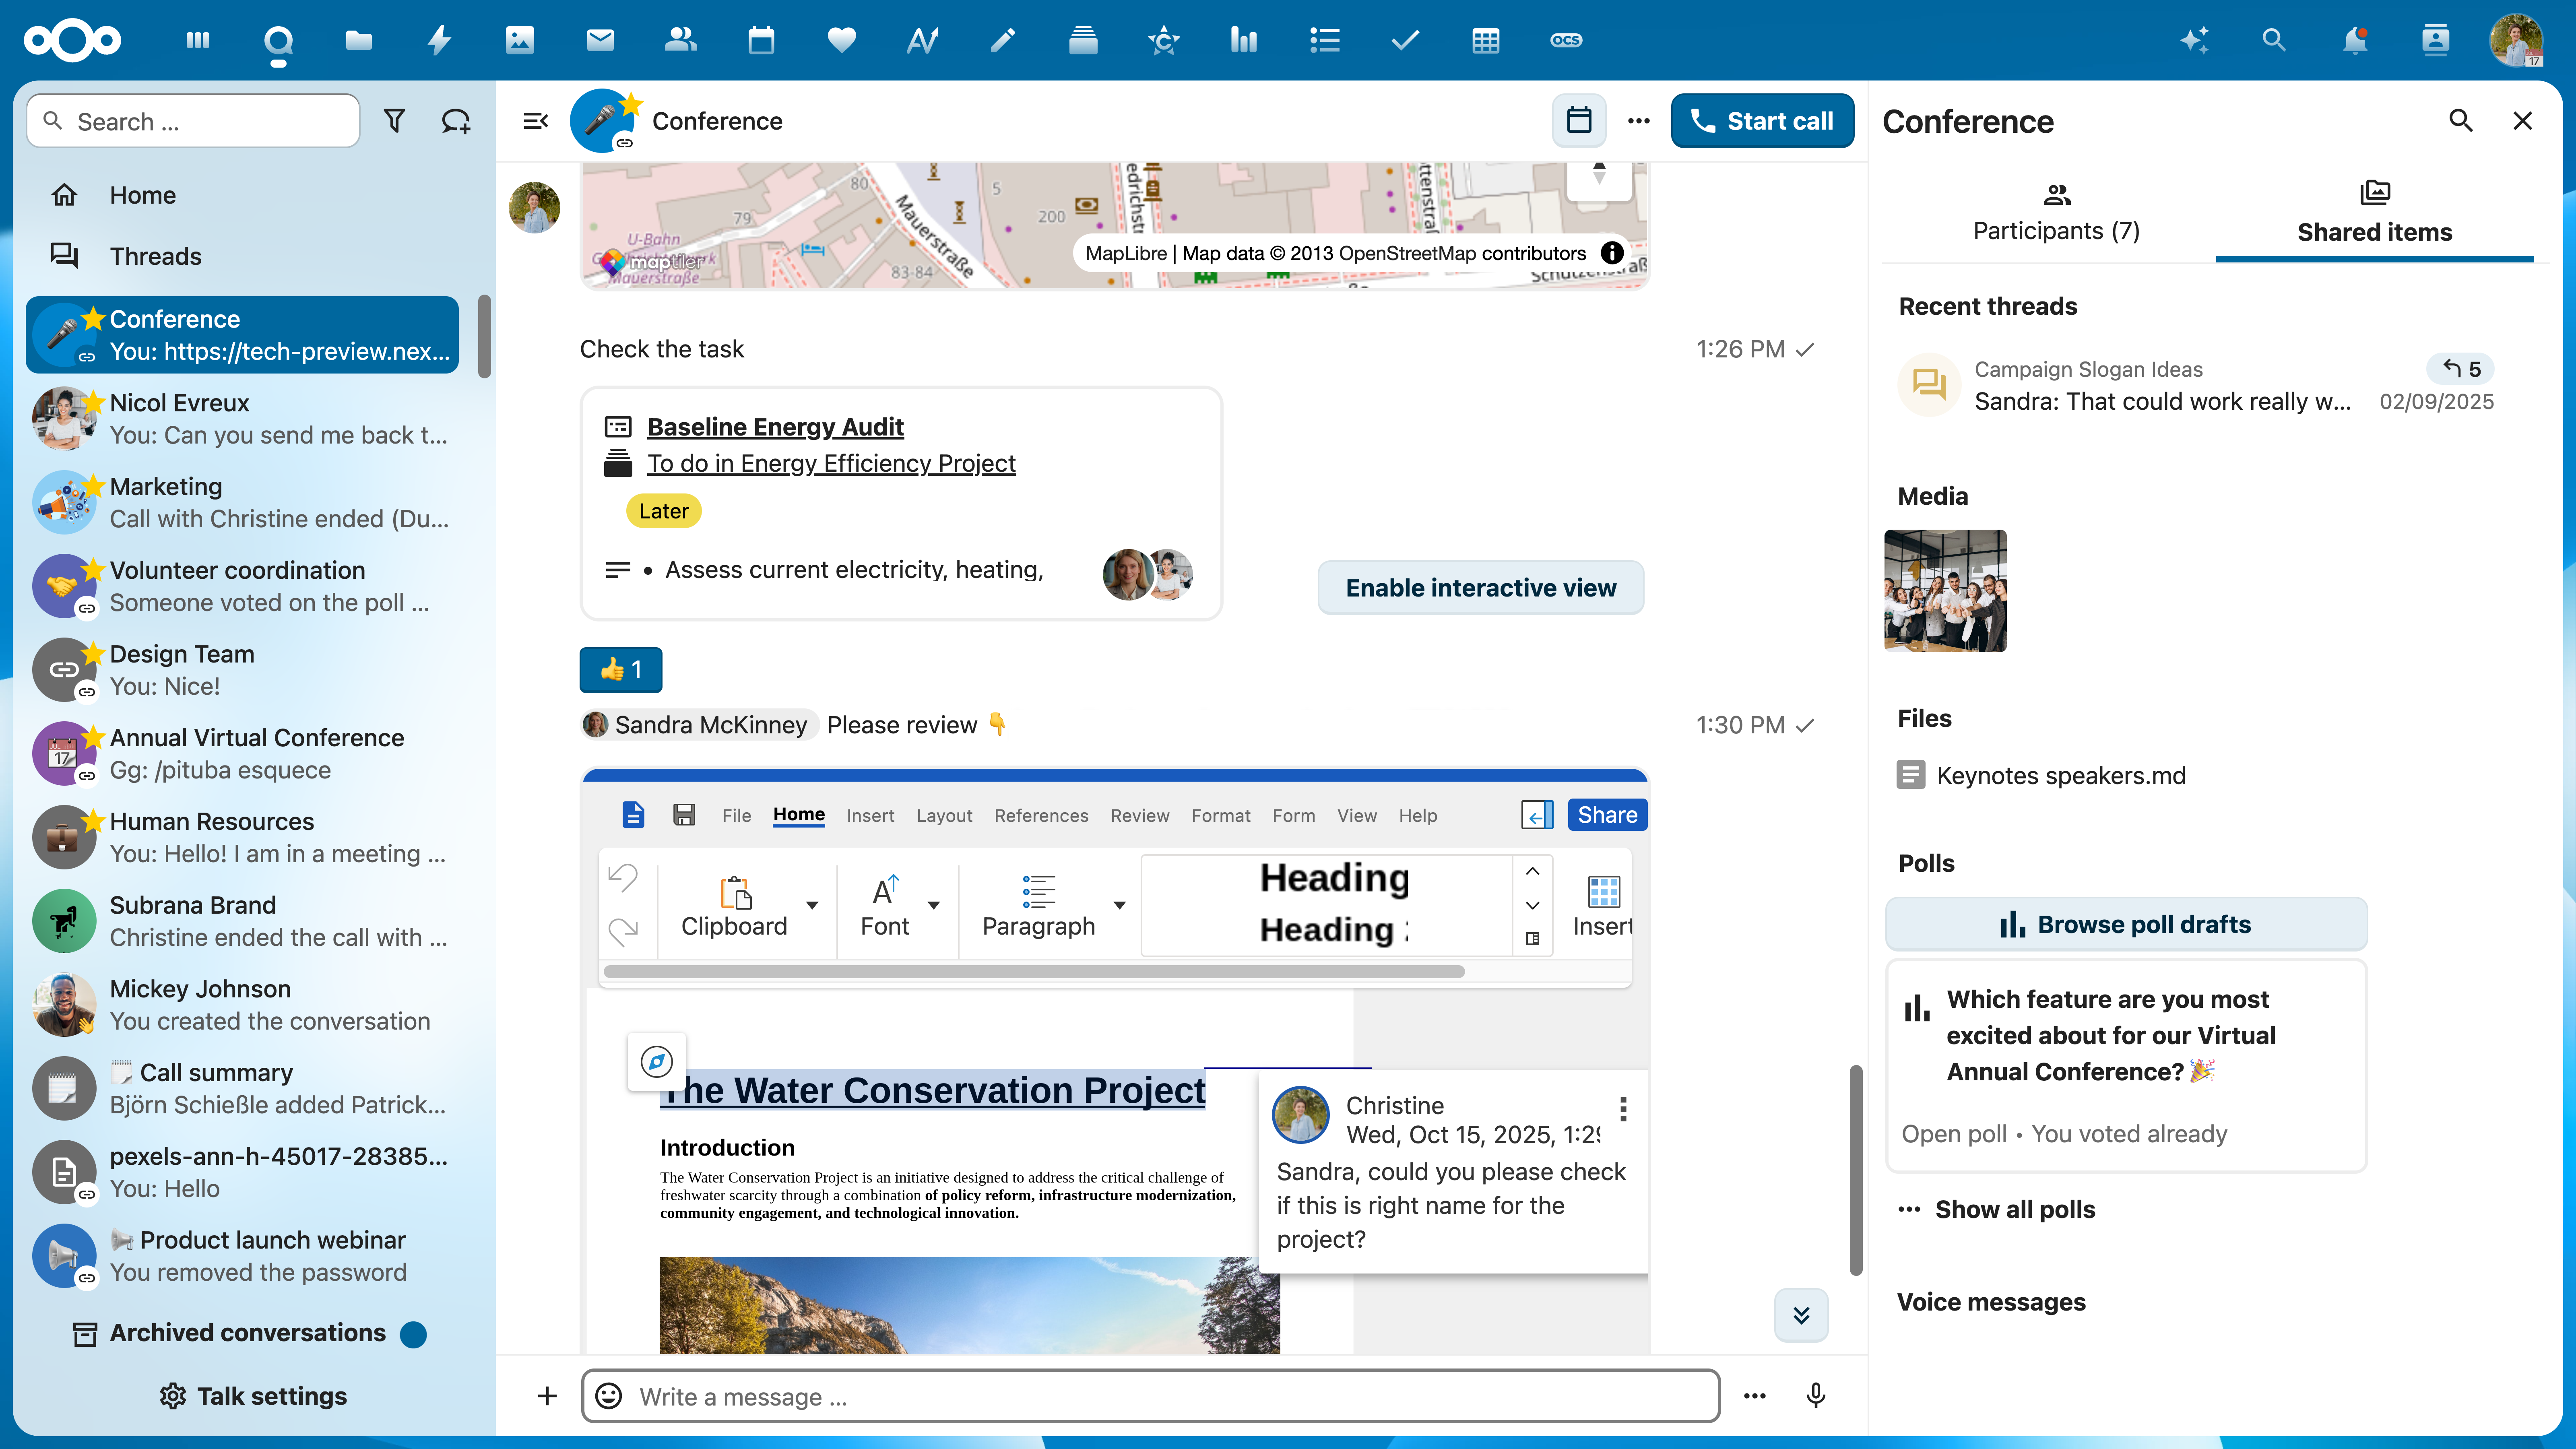Jump to latest messages with double chevron
This screenshot has height=1449, width=2576.
[1801, 1315]
